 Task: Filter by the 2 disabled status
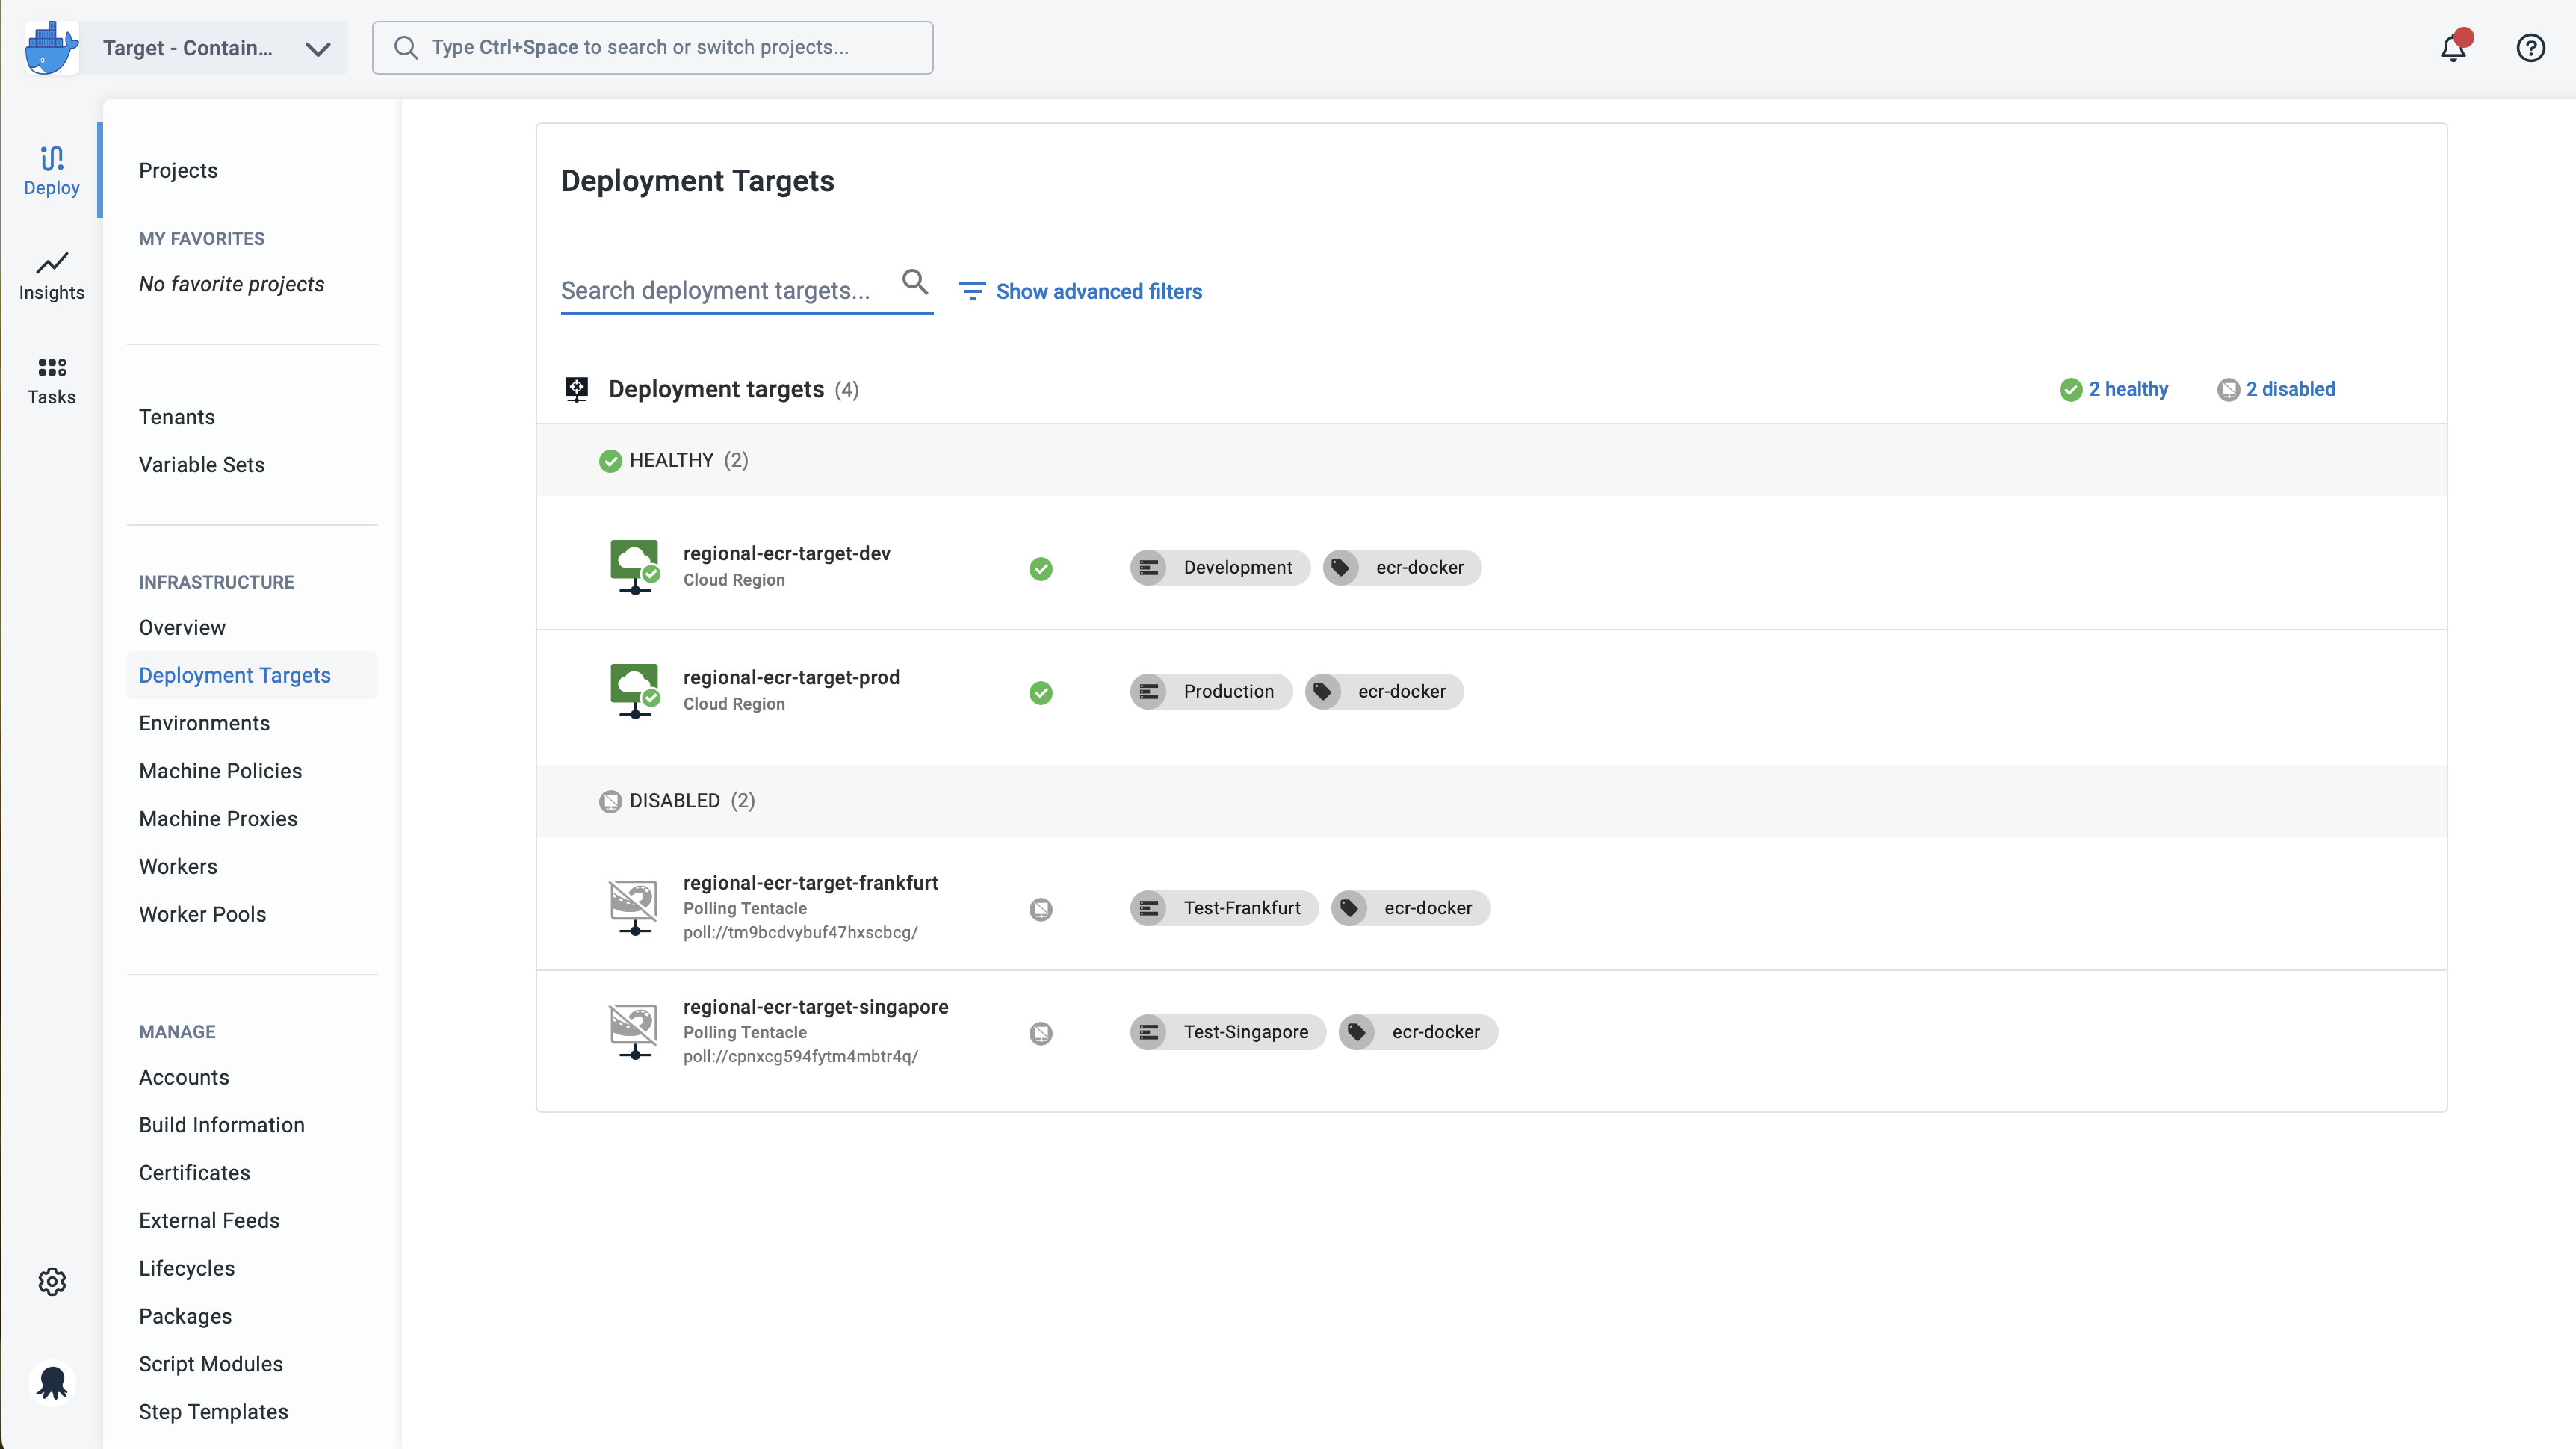2275,389
